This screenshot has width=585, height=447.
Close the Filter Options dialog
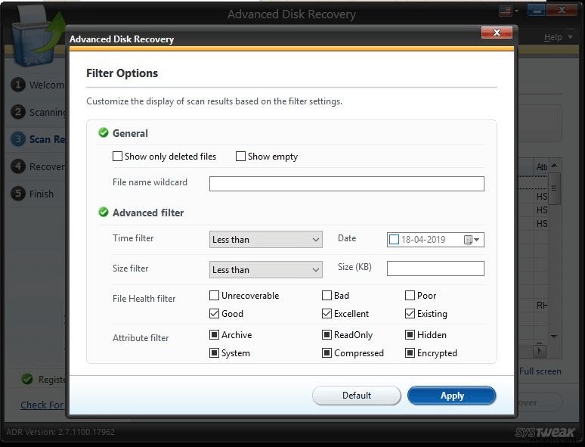(497, 33)
